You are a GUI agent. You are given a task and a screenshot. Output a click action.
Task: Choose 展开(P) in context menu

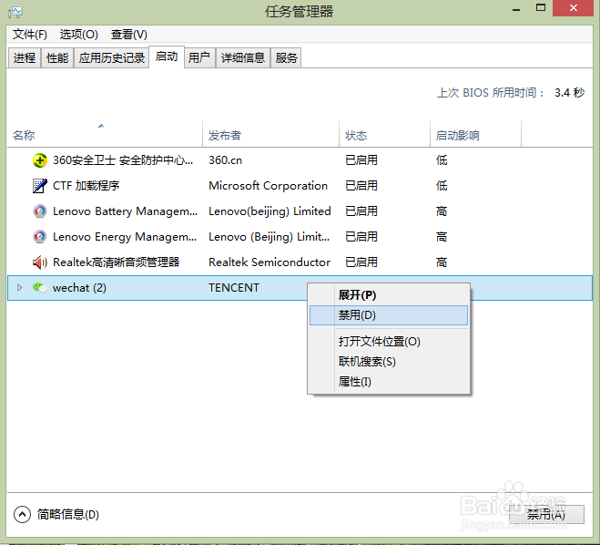pos(389,295)
